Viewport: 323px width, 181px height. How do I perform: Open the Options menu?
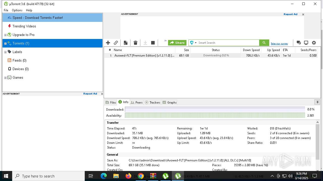coord(17,10)
